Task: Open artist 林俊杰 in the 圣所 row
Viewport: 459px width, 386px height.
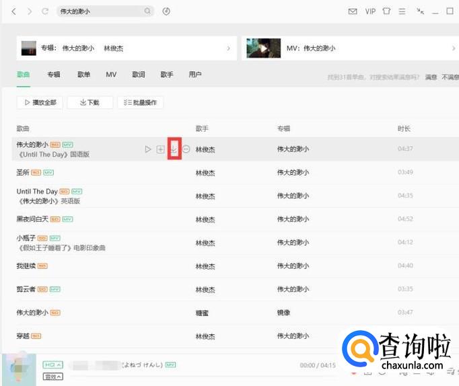Action: click(x=205, y=173)
